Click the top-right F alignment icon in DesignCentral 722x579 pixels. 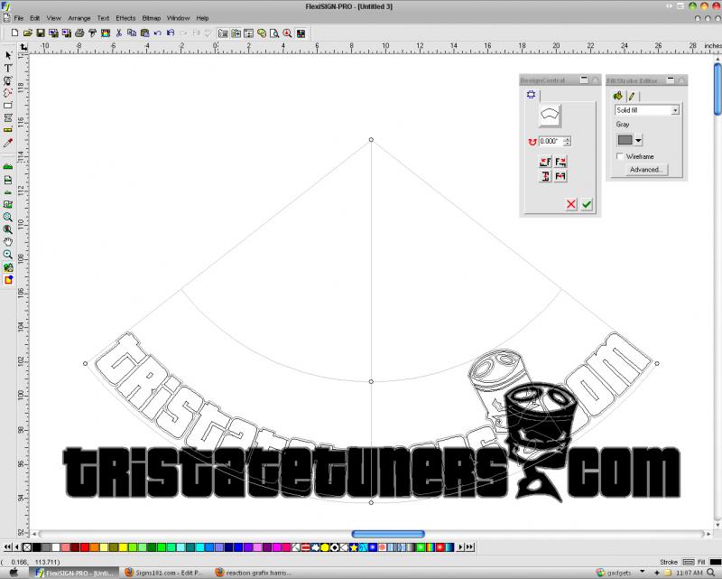click(x=560, y=162)
